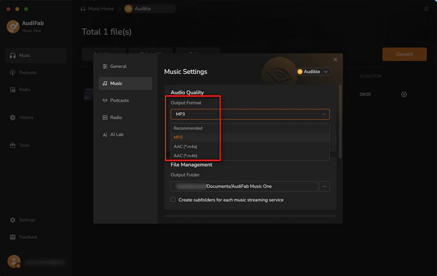
Task: Open the Radio settings tab
Action: click(125, 117)
